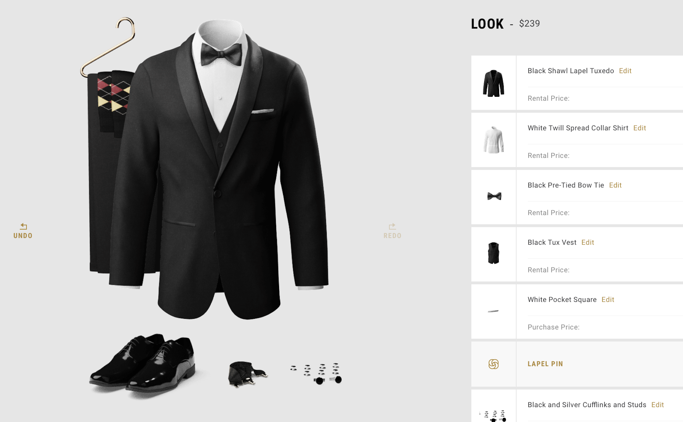Select the Black Pre-Tied Bow Tie icon
Viewport: 683px width, 422px height.
point(494,196)
